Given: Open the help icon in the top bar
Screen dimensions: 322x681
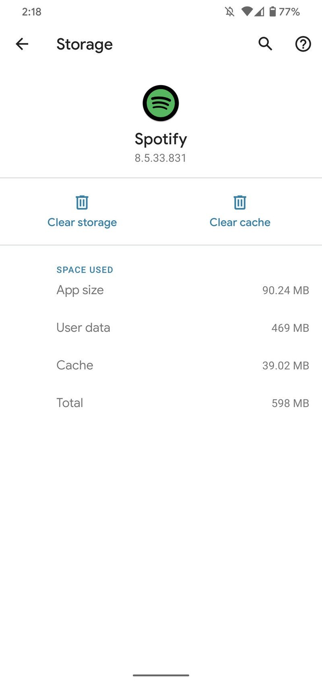Looking at the screenshot, I should pyautogui.click(x=303, y=44).
